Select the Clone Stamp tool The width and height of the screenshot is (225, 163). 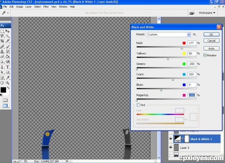point(2,52)
